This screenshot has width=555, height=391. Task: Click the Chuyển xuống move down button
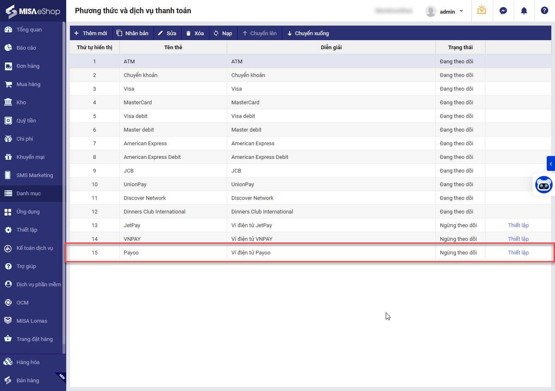(308, 33)
